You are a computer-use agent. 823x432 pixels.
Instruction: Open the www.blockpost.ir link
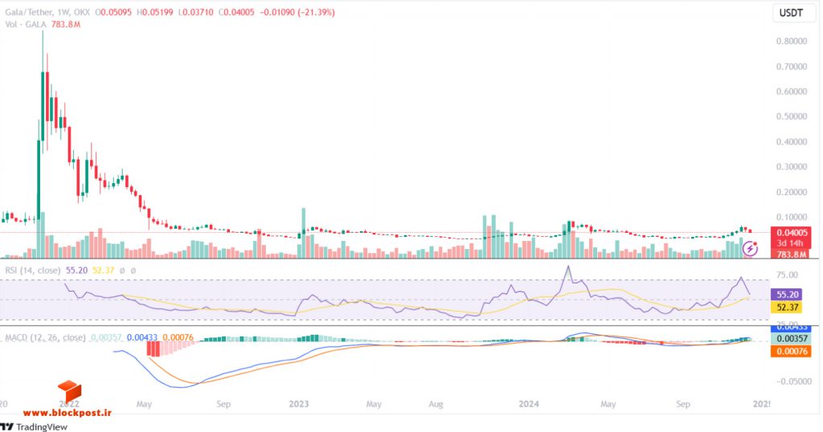68,413
